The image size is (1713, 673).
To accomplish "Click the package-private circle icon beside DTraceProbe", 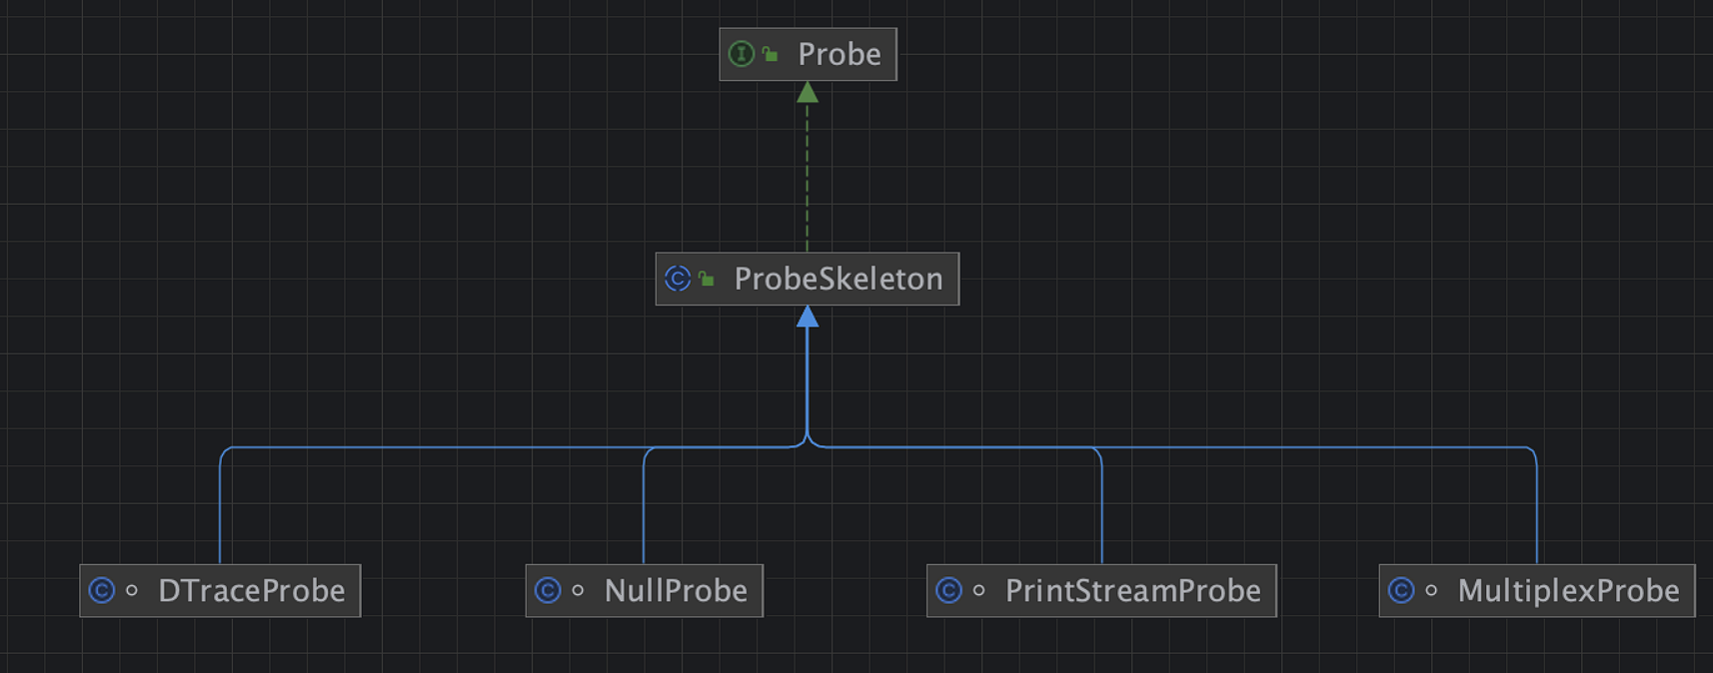I will pyautogui.click(x=132, y=590).
